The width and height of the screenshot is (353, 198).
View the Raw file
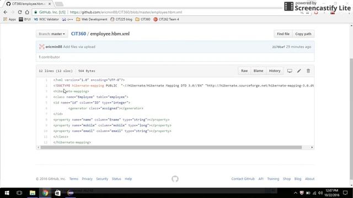(x=244, y=71)
